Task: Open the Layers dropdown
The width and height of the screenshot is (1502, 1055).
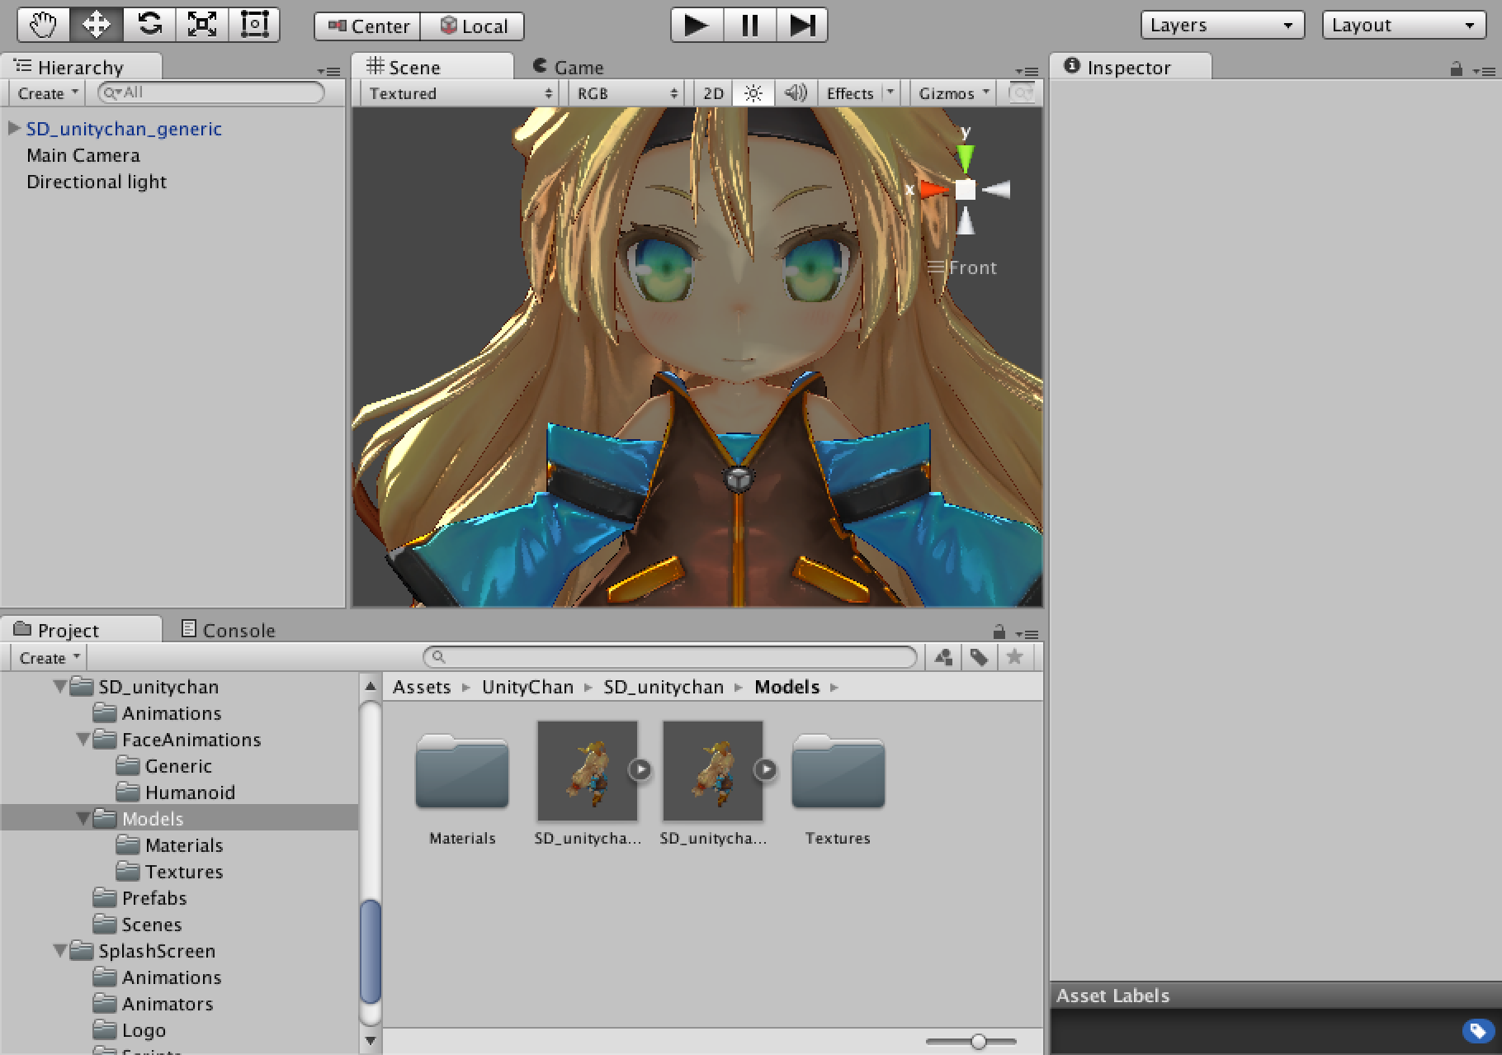Action: [x=1222, y=25]
